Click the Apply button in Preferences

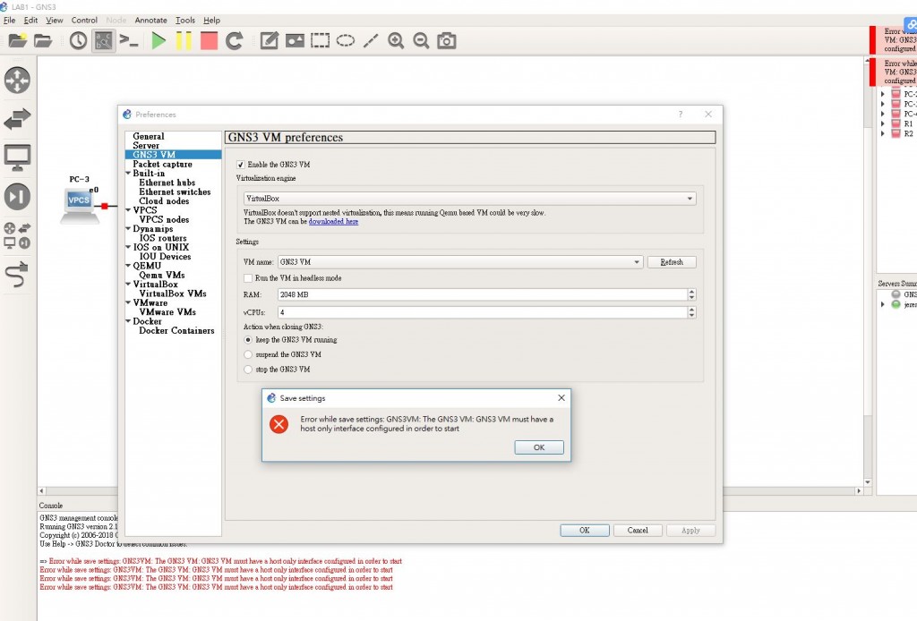pos(690,531)
